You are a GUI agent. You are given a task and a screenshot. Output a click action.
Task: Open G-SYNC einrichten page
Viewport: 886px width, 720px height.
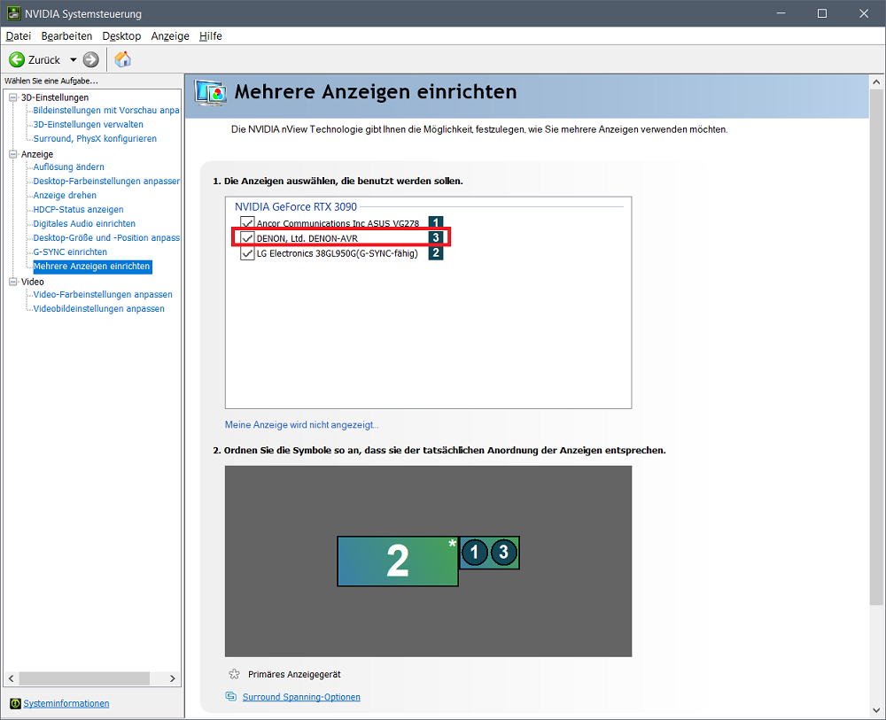(x=70, y=252)
